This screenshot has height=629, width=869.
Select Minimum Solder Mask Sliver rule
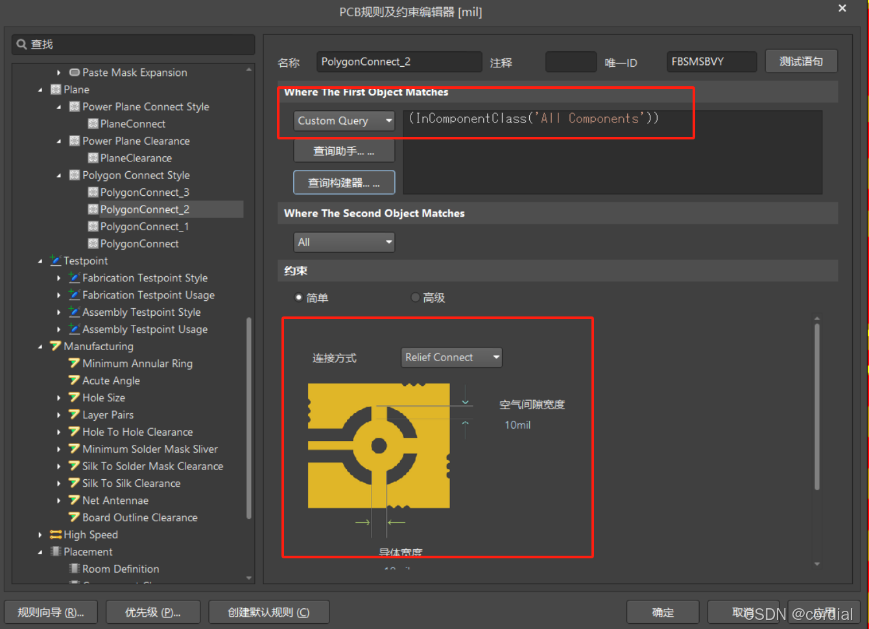pos(150,449)
